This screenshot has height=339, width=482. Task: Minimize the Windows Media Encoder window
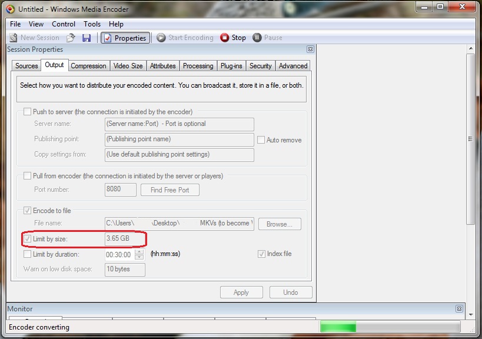(425, 6)
